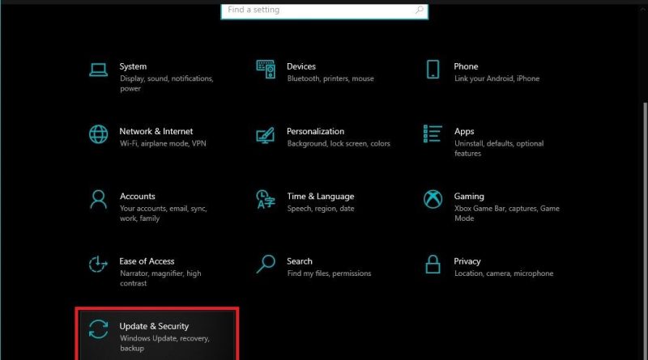Click 'Wi-Fi, airplane mode, VPN' description
The height and width of the screenshot is (360, 648).
click(x=163, y=143)
